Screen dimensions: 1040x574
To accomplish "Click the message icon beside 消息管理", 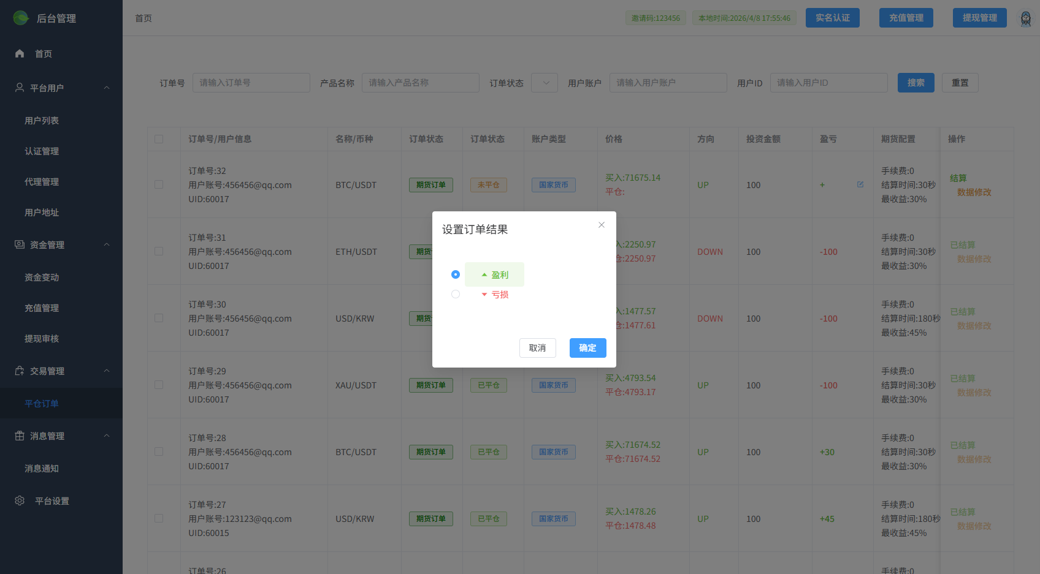I will coord(19,436).
